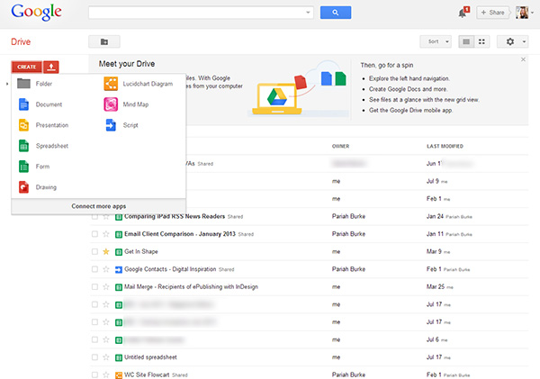Click the blue search button
The image size is (540, 379).
[335, 13]
